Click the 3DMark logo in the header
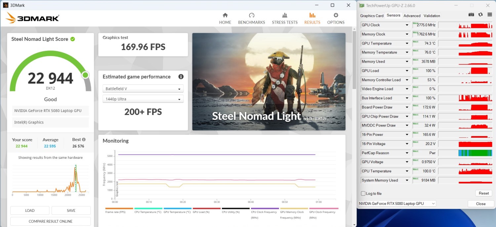The width and height of the screenshot is (496, 227). point(32,18)
